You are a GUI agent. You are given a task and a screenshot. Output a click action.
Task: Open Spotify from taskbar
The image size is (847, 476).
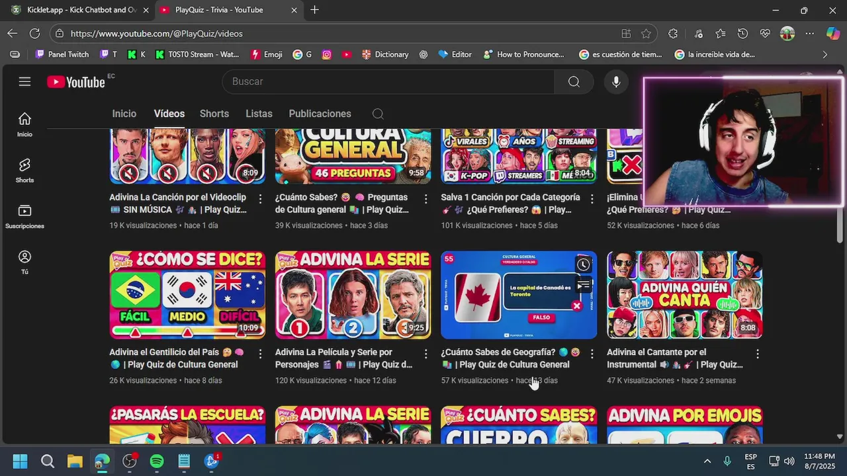coord(157,461)
